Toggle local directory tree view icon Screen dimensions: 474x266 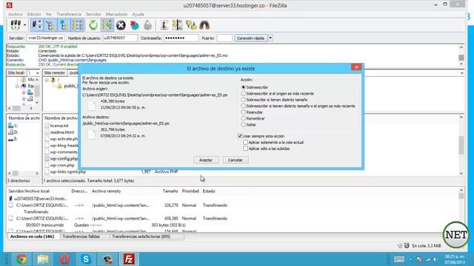point(50,25)
